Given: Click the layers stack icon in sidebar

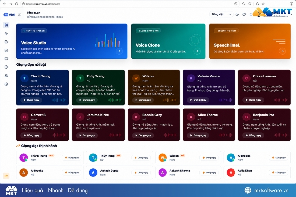Looking at the screenshot, I should point(6,76).
